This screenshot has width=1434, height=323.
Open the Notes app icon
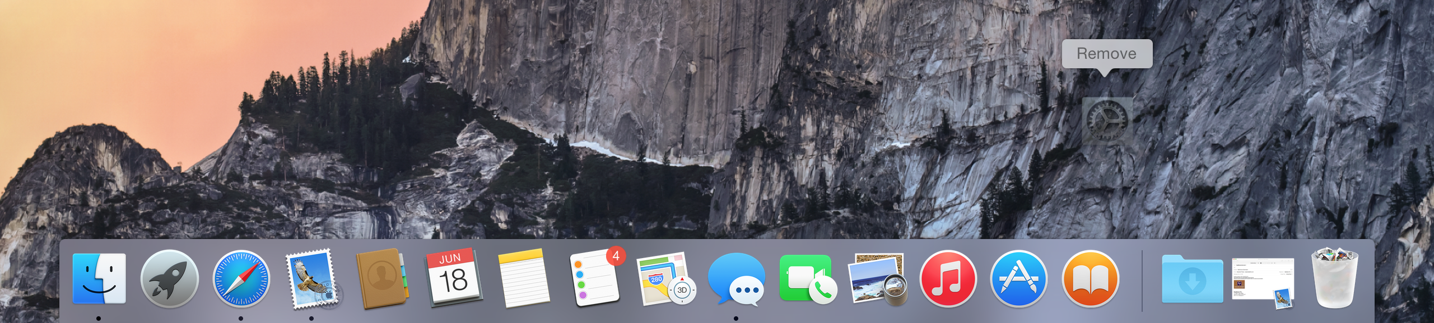524,278
